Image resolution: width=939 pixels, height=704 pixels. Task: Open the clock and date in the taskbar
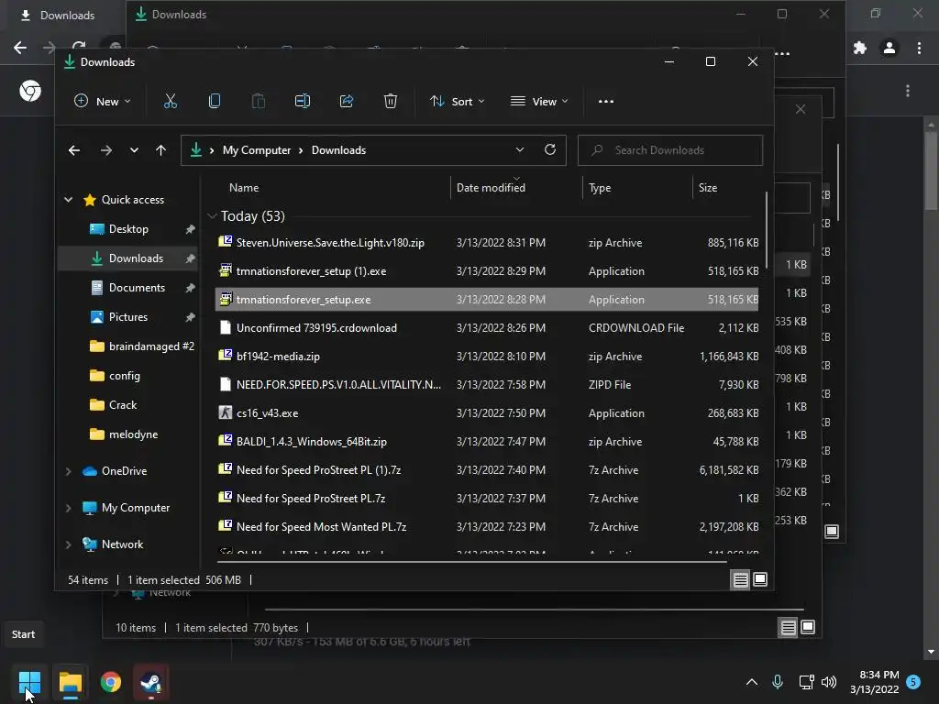point(874,682)
